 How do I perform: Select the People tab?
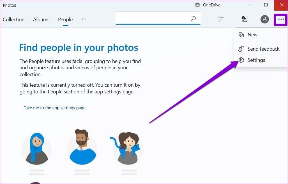[x=65, y=19]
